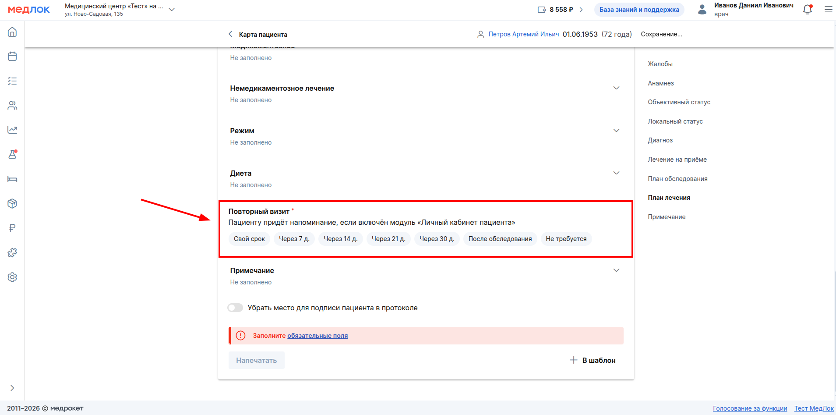Viewport: 836px width, 415px height.
Task: Toggle patient signature removal switch
Action: (x=235, y=308)
